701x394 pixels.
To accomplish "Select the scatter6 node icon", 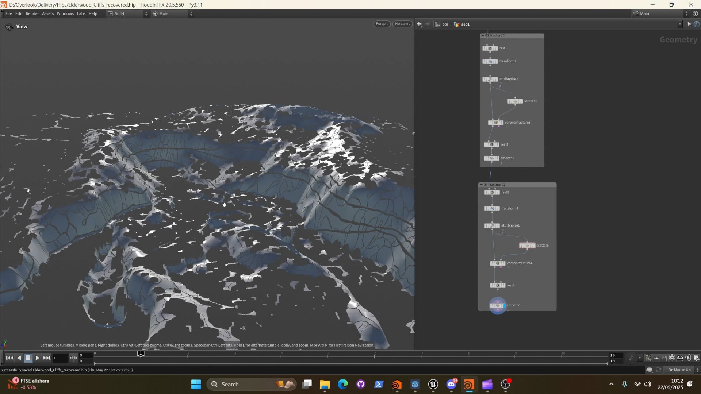I will coord(527,246).
